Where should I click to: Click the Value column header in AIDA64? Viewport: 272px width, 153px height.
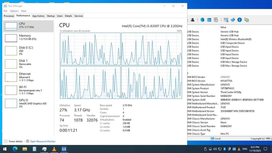(x=223, y=27)
